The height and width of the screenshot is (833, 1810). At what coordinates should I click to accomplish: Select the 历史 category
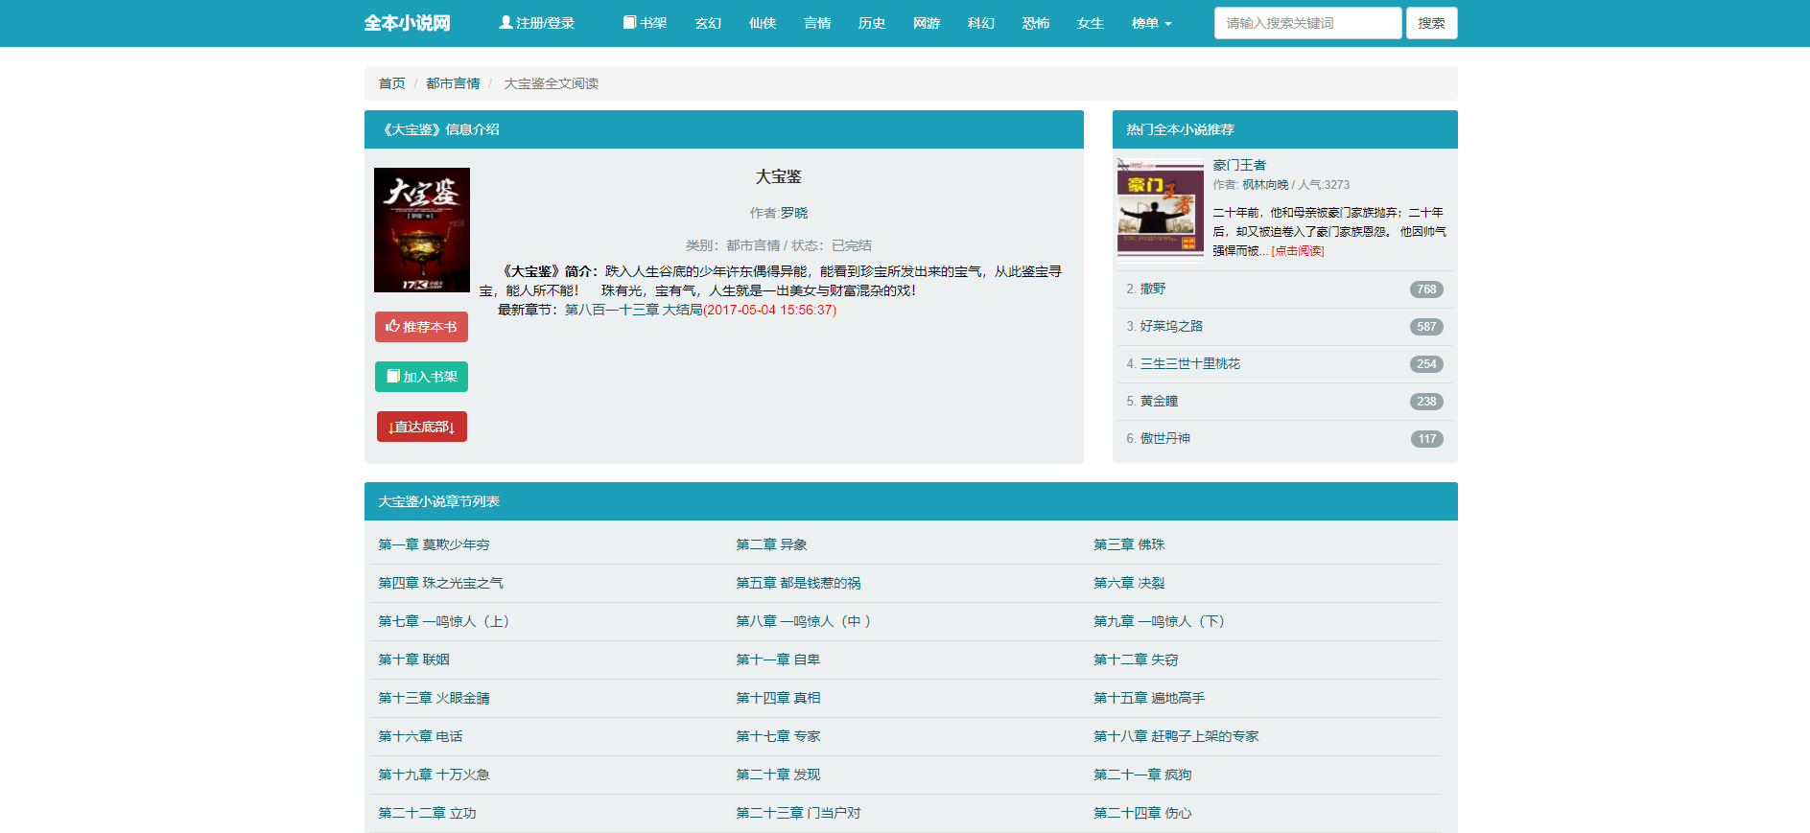coord(872,23)
